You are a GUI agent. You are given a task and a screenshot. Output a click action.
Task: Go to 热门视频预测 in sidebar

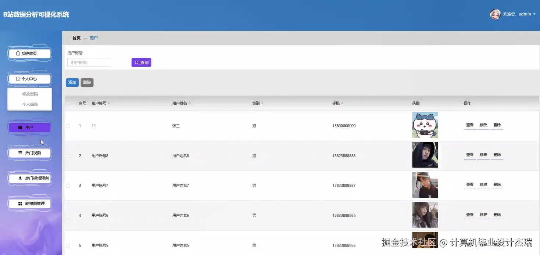[29, 178]
